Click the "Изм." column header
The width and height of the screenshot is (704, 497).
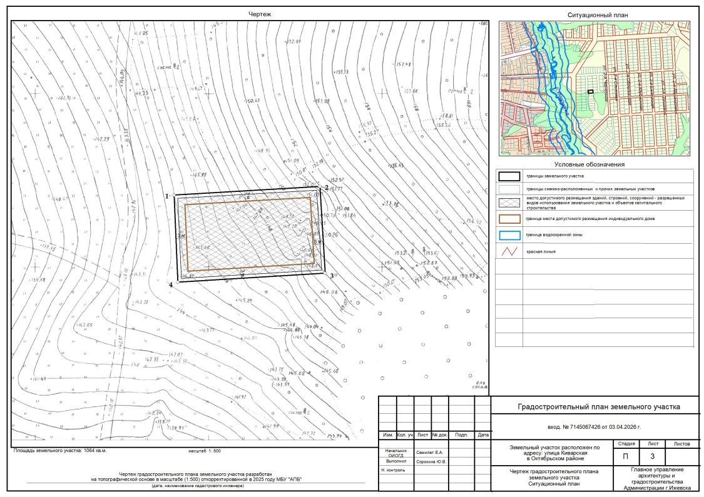[x=388, y=434]
